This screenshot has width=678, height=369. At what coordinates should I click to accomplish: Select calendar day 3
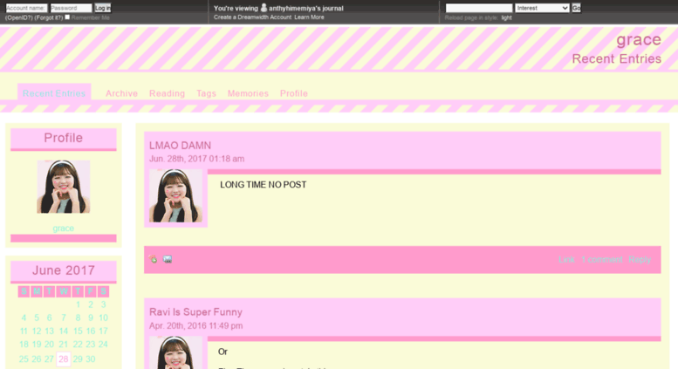coord(103,304)
